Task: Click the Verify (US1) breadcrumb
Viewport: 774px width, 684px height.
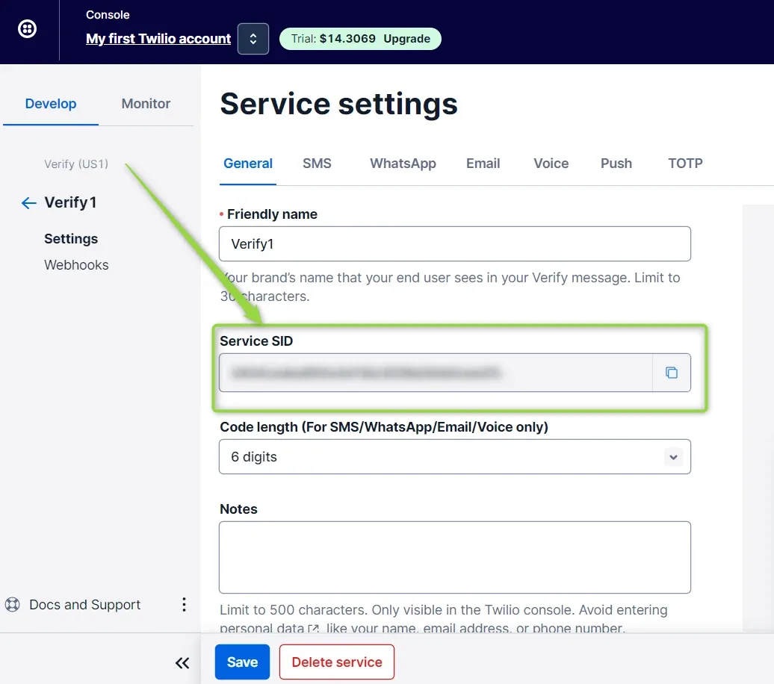Action: 76,164
